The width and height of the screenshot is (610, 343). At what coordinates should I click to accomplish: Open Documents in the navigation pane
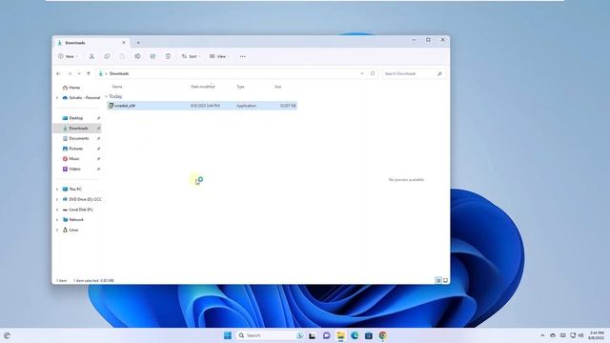point(76,138)
